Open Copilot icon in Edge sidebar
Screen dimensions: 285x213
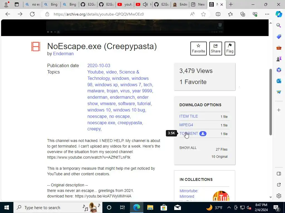279,14
